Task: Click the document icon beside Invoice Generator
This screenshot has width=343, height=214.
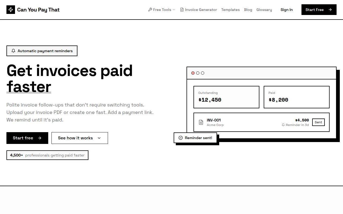Action: 182,10
